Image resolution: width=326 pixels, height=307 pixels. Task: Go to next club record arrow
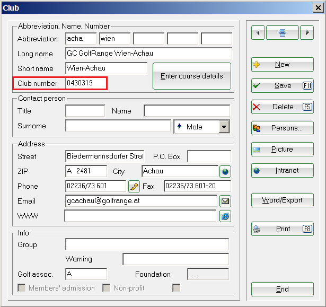tap(307, 33)
